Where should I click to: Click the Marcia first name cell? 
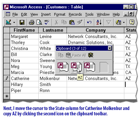24,72
